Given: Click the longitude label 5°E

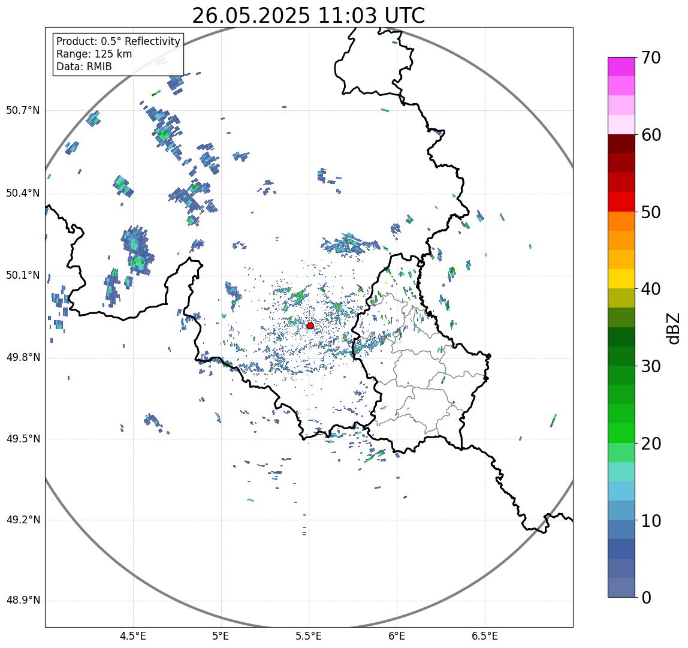Looking at the screenshot, I should (x=221, y=636).
